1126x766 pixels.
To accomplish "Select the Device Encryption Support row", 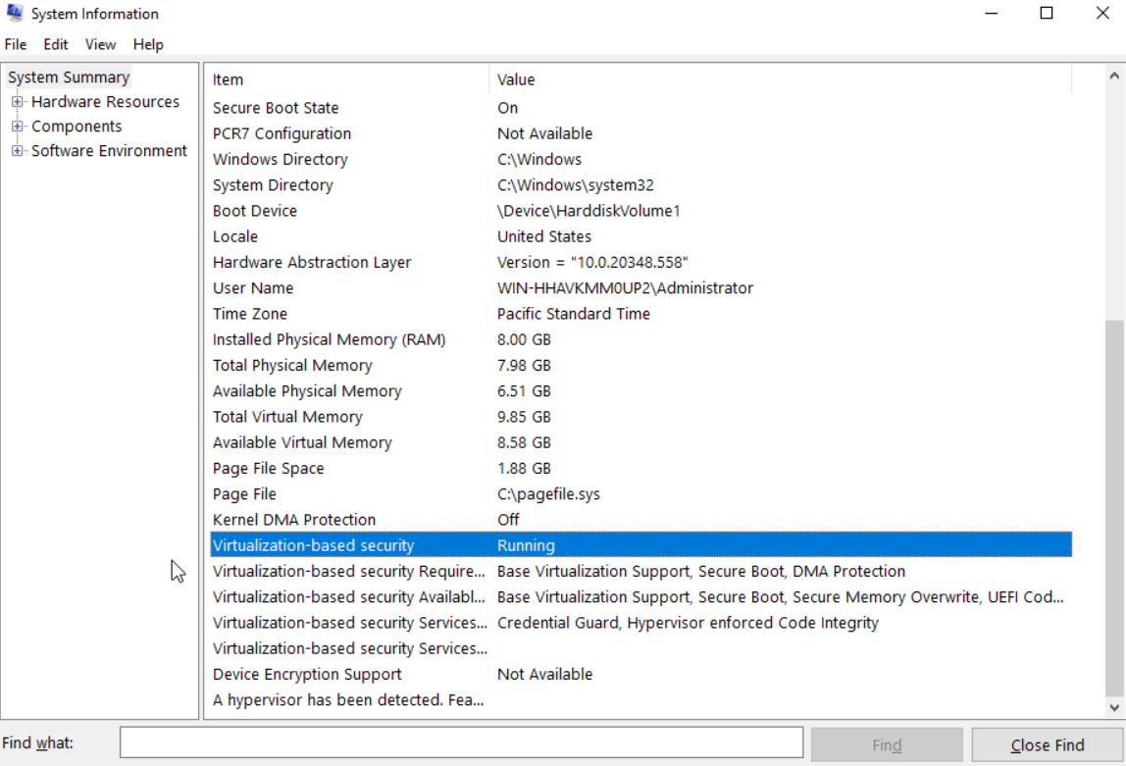I will (x=307, y=675).
